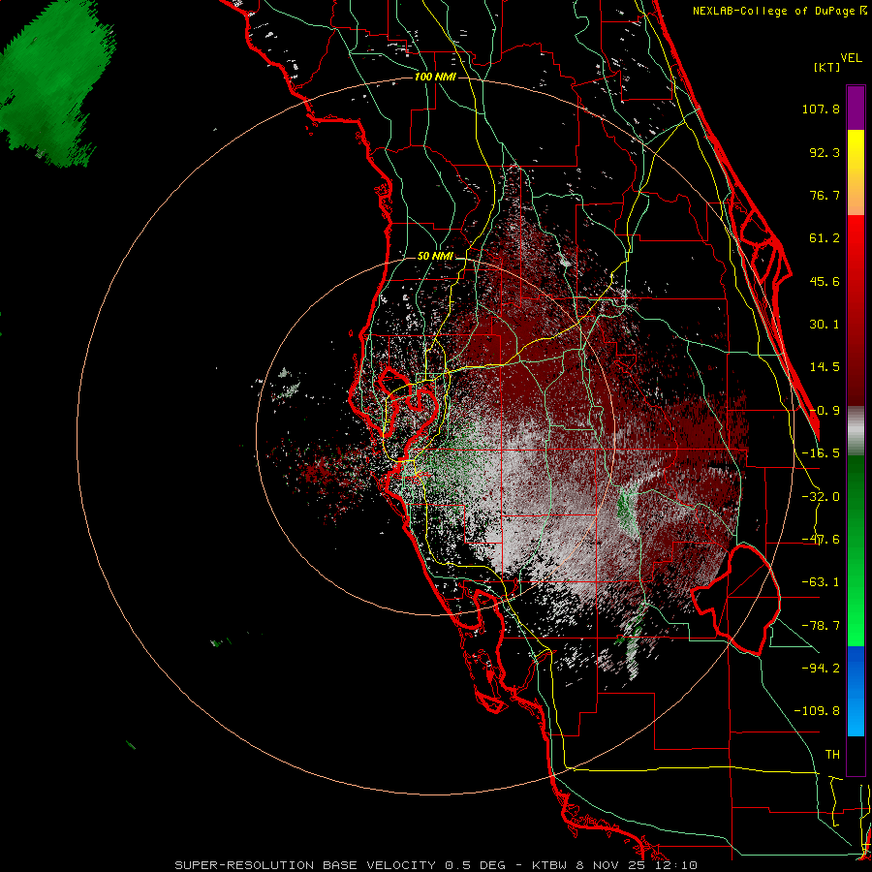Click the 76.7 velocity scale value
The width and height of the screenshot is (872, 872).
[x=825, y=195]
